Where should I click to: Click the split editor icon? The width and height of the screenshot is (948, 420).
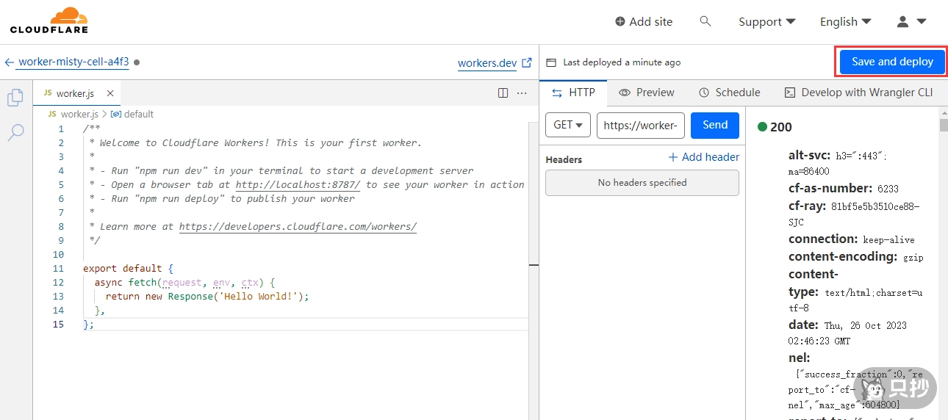pos(503,93)
